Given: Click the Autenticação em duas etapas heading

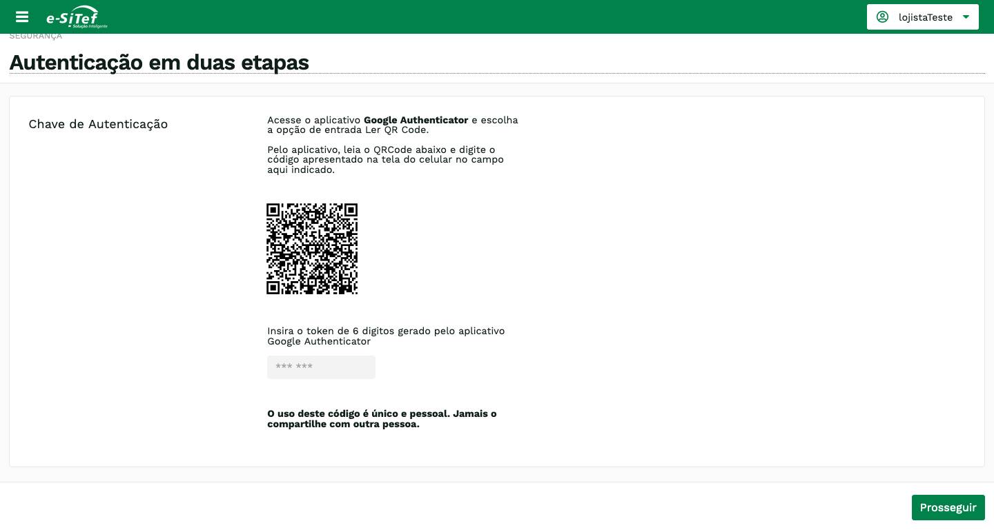Looking at the screenshot, I should coord(159,62).
